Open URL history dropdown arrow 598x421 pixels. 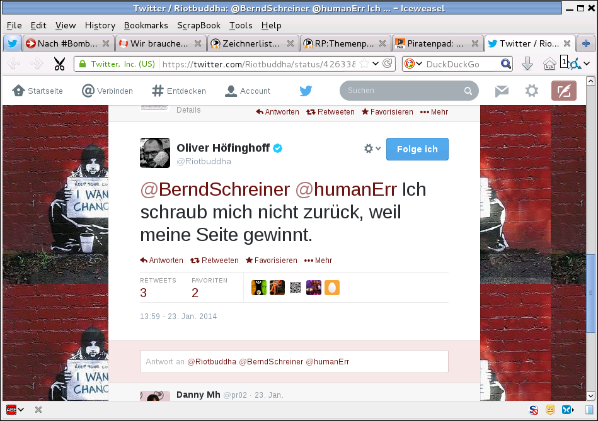(x=376, y=64)
